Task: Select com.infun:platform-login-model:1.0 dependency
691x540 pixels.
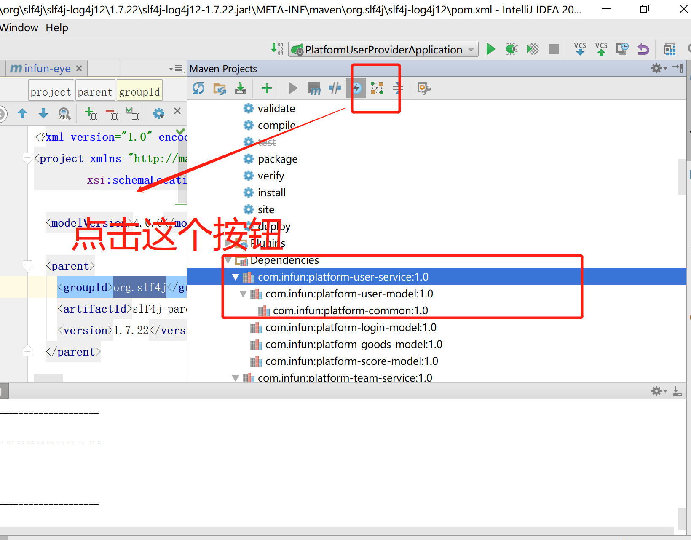Action: coord(351,328)
